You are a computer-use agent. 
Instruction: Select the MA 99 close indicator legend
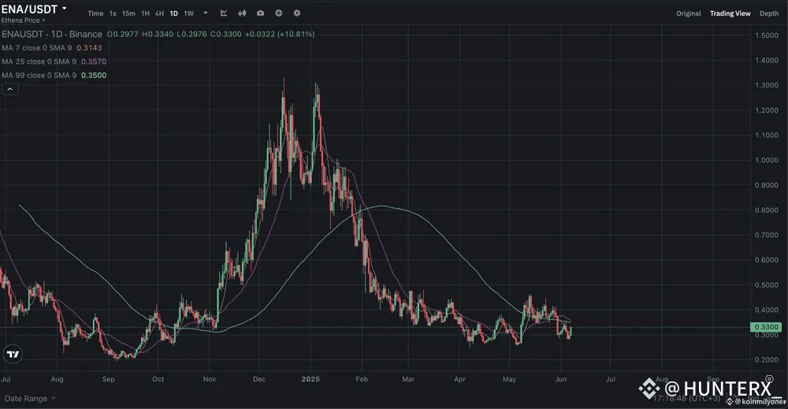click(x=39, y=76)
